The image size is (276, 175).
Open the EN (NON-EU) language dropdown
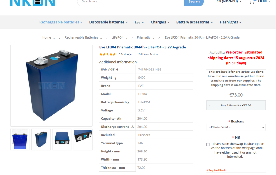click(x=229, y=2)
